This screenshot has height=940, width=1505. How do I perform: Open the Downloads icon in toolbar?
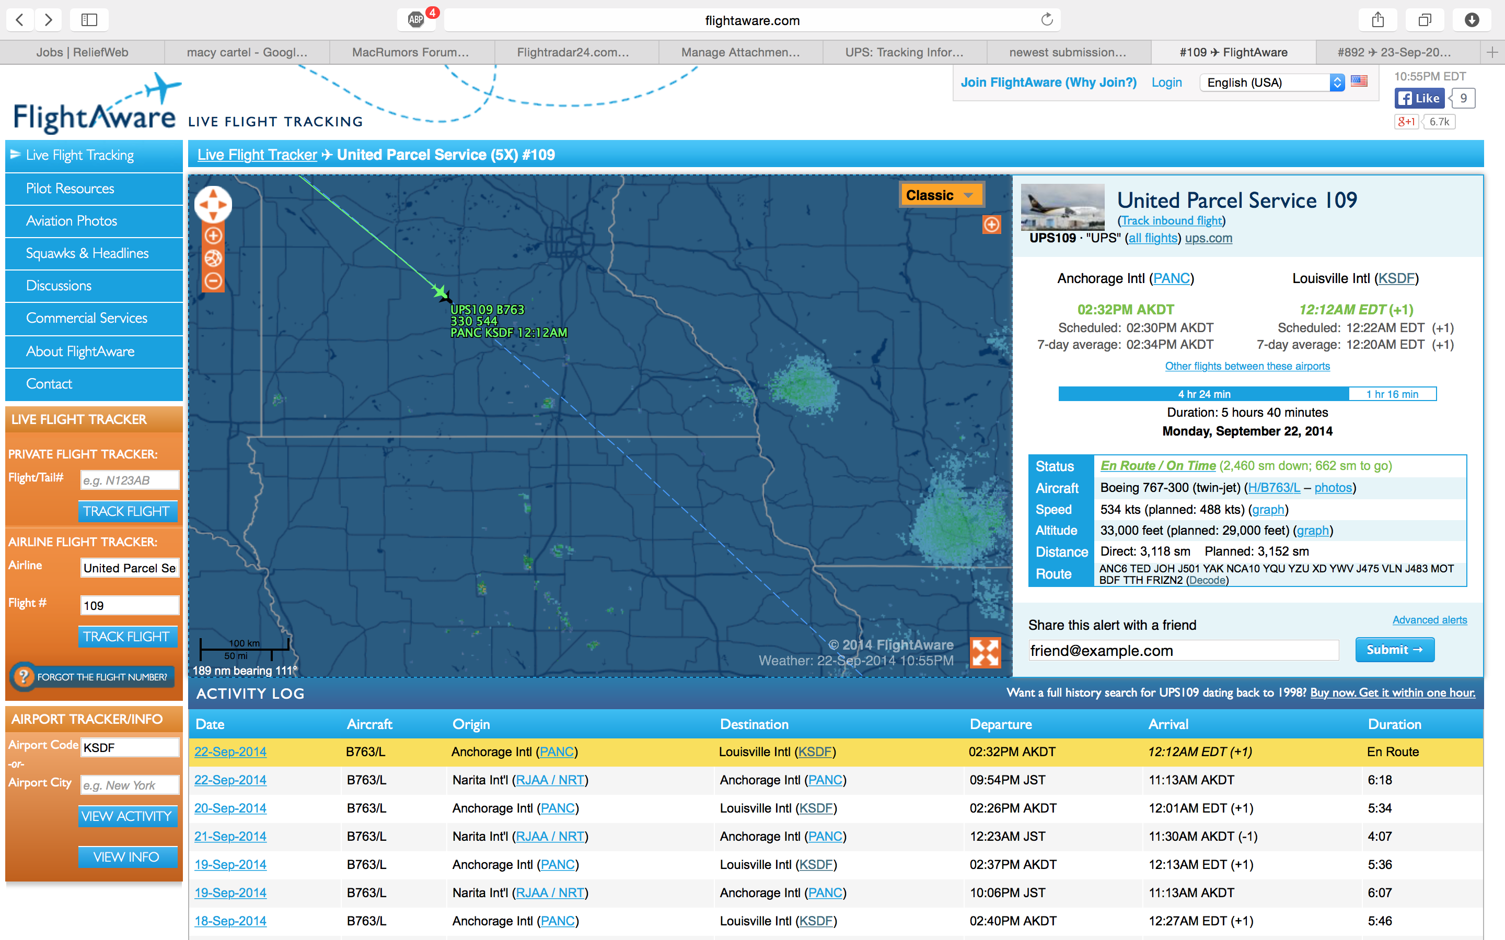(x=1472, y=20)
